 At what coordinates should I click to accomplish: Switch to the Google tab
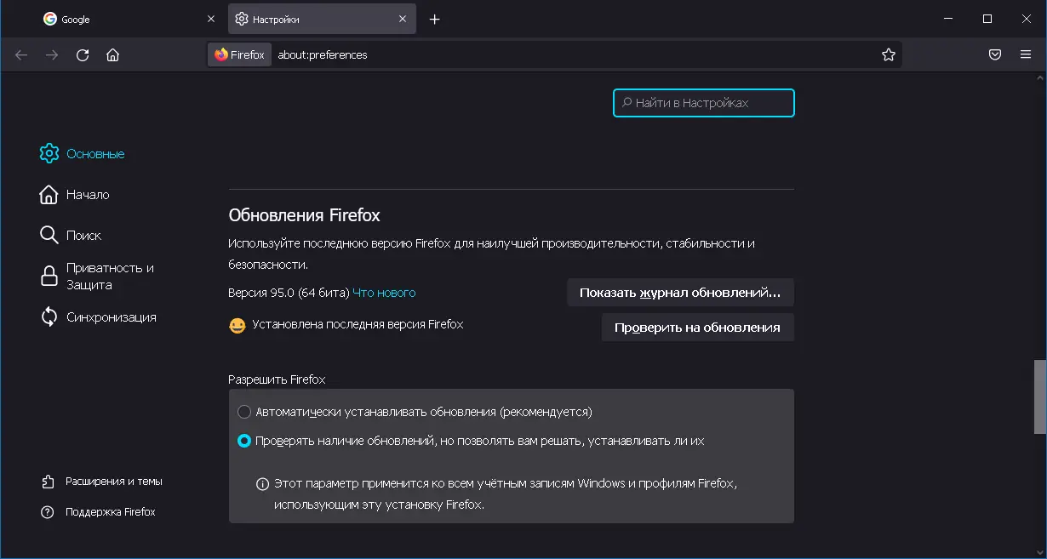(x=119, y=20)
